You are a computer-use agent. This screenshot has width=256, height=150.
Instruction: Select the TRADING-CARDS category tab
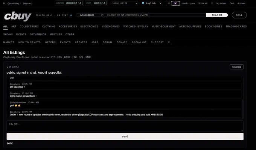tap(236, 26)
